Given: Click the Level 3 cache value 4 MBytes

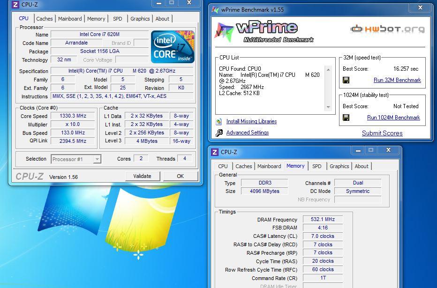Looking at the screenshot, I should click(147, 141).
